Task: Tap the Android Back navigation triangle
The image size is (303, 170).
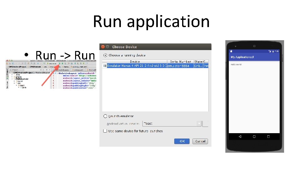Action: [x=240, y=136]
